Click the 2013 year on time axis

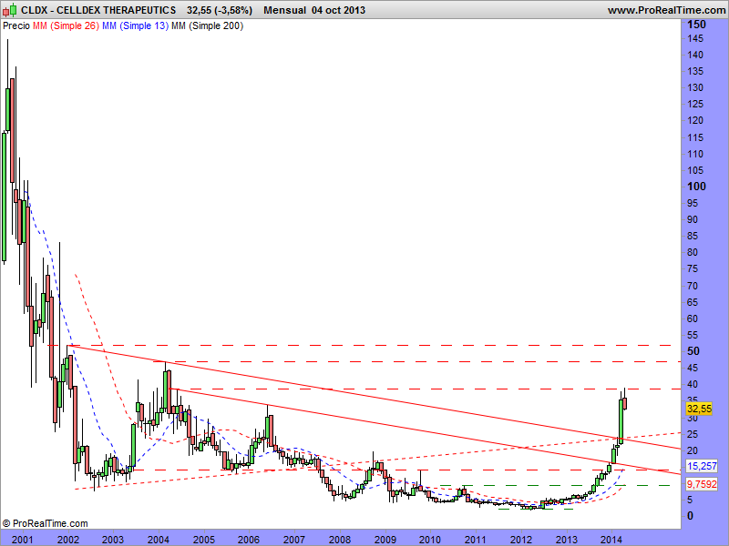pos(566,540)
